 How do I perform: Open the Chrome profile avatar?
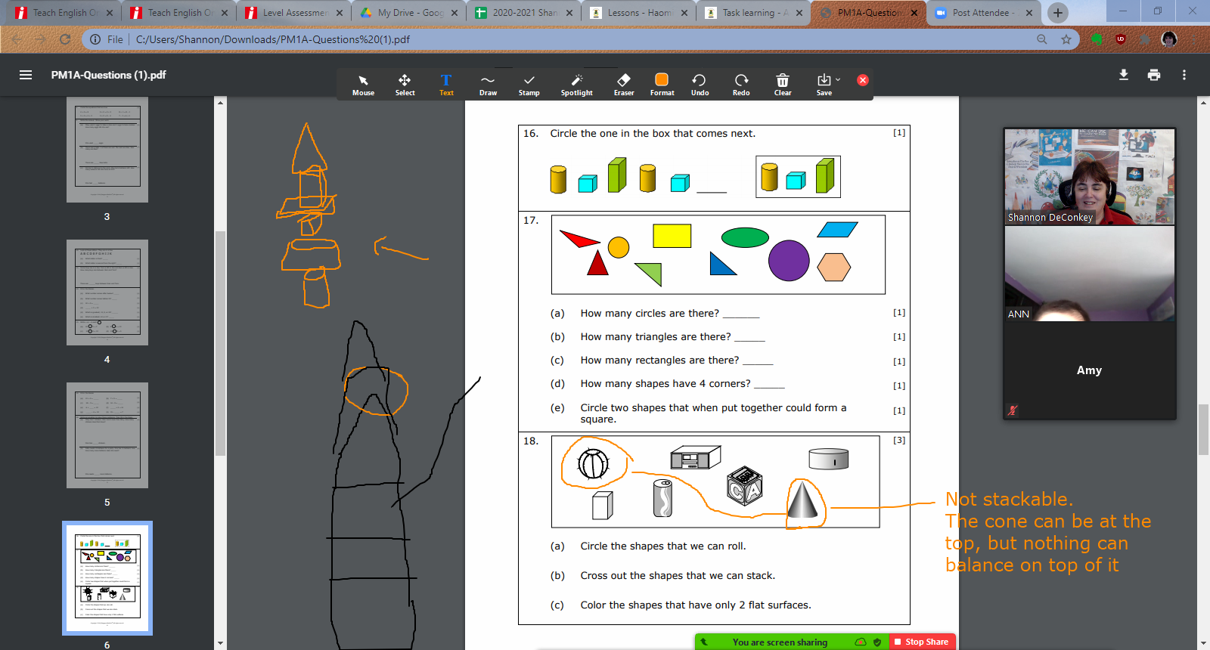point(1169,39)
